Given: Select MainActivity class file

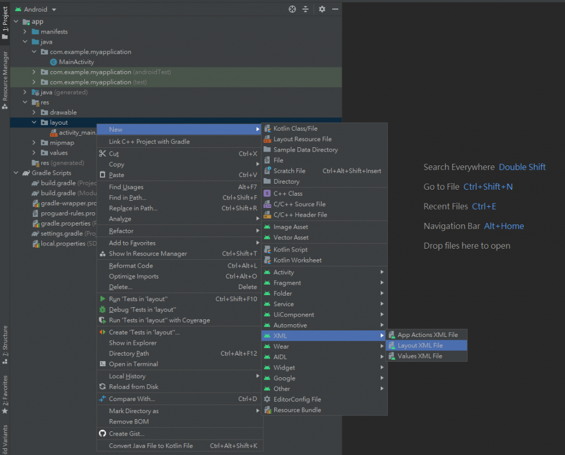Looking at the screenshot, I should [72, 62].
